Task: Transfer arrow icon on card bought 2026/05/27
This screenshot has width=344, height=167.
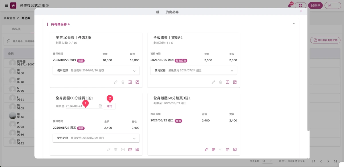Action: [x=123, y=150]
